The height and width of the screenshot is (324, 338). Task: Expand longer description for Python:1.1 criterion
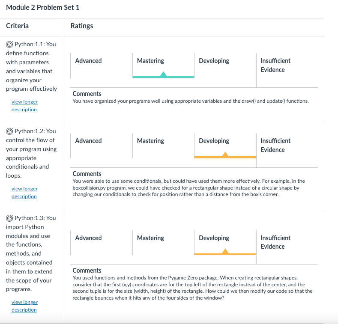(x=24, y=106)
